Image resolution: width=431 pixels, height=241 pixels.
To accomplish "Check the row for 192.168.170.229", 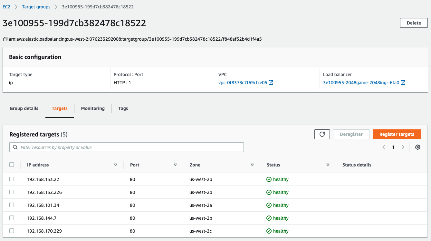I will click(x=12, y=231).
